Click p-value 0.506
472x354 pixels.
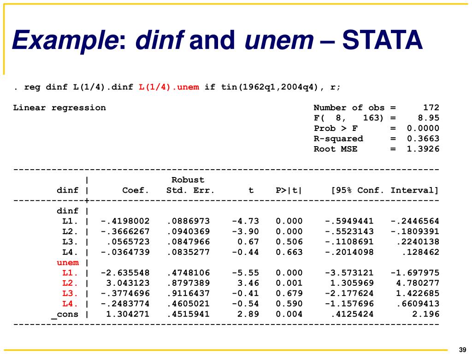point(289,242)
